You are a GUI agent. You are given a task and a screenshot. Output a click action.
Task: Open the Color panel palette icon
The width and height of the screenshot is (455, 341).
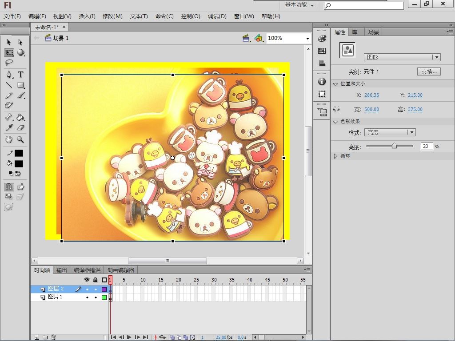(x=322, y=38)
